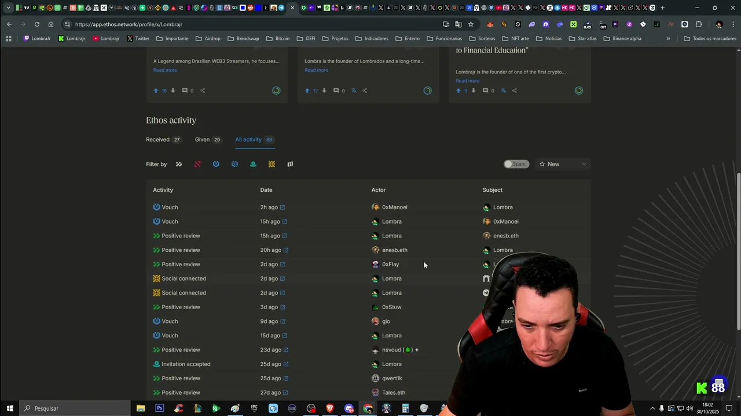Reload the Ethos profile page

tap(37, 24)
